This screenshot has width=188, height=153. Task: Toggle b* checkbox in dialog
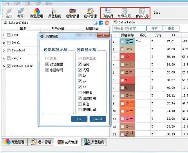pos(80,87)
